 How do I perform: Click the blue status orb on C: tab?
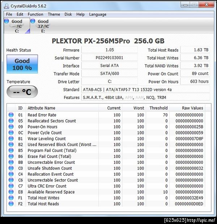pos(7,21)
